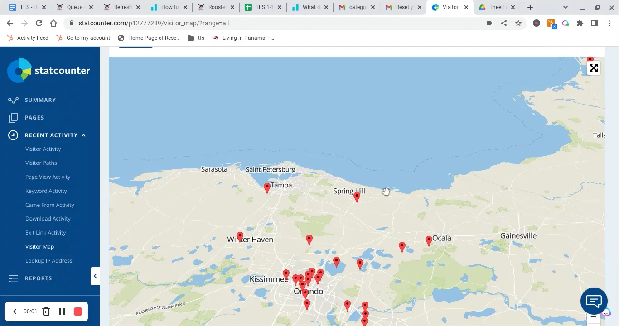Bookmark this page with the star
619x326 pixels.
tap(518, 23)
